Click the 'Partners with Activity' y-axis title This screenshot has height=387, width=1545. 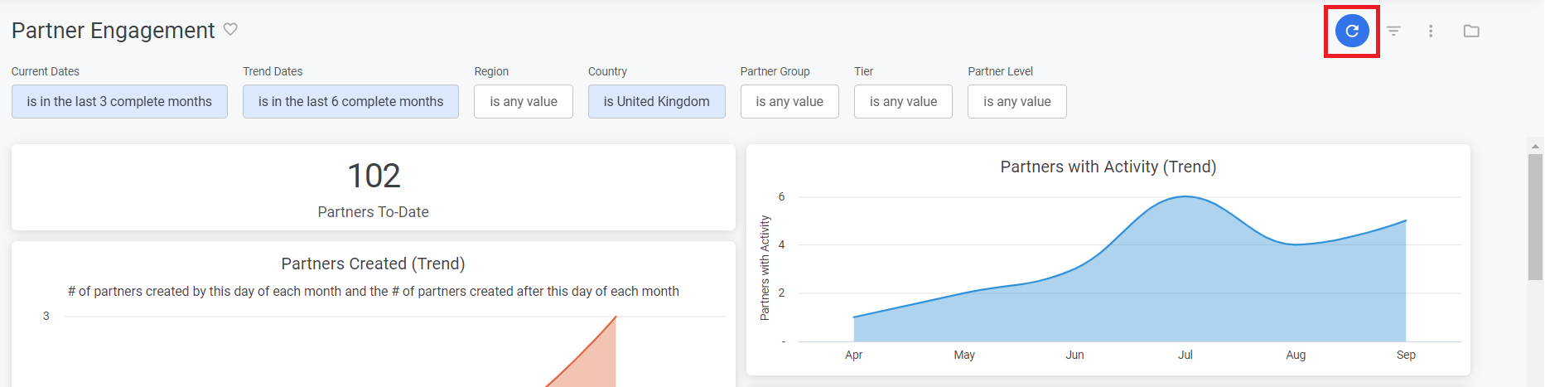point(765,268)
